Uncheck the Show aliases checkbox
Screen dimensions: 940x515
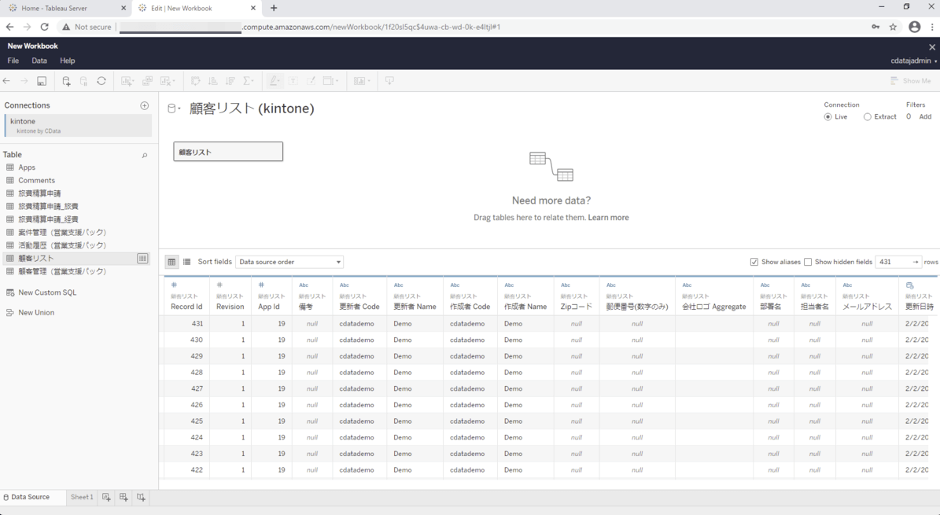(754, 262)
